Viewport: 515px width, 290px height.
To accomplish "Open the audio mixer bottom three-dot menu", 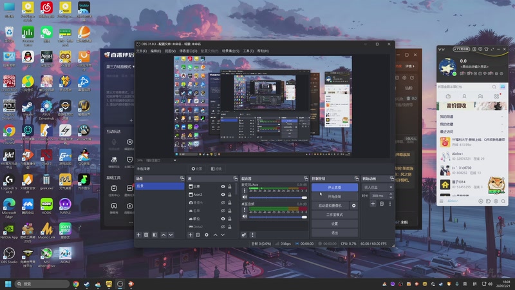I will [x=252, y=235].
